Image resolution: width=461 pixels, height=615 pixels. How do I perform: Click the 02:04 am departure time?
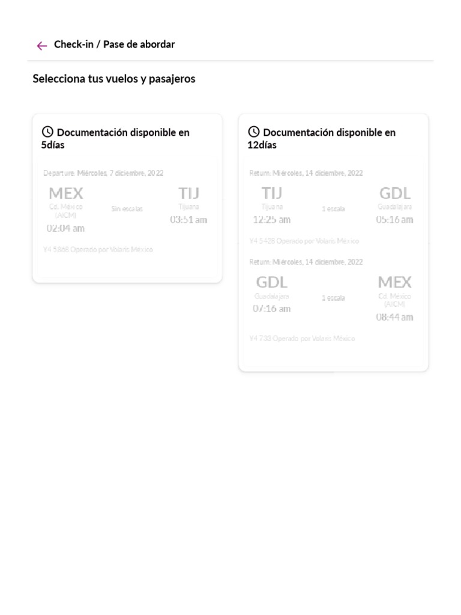coord(66,228)
